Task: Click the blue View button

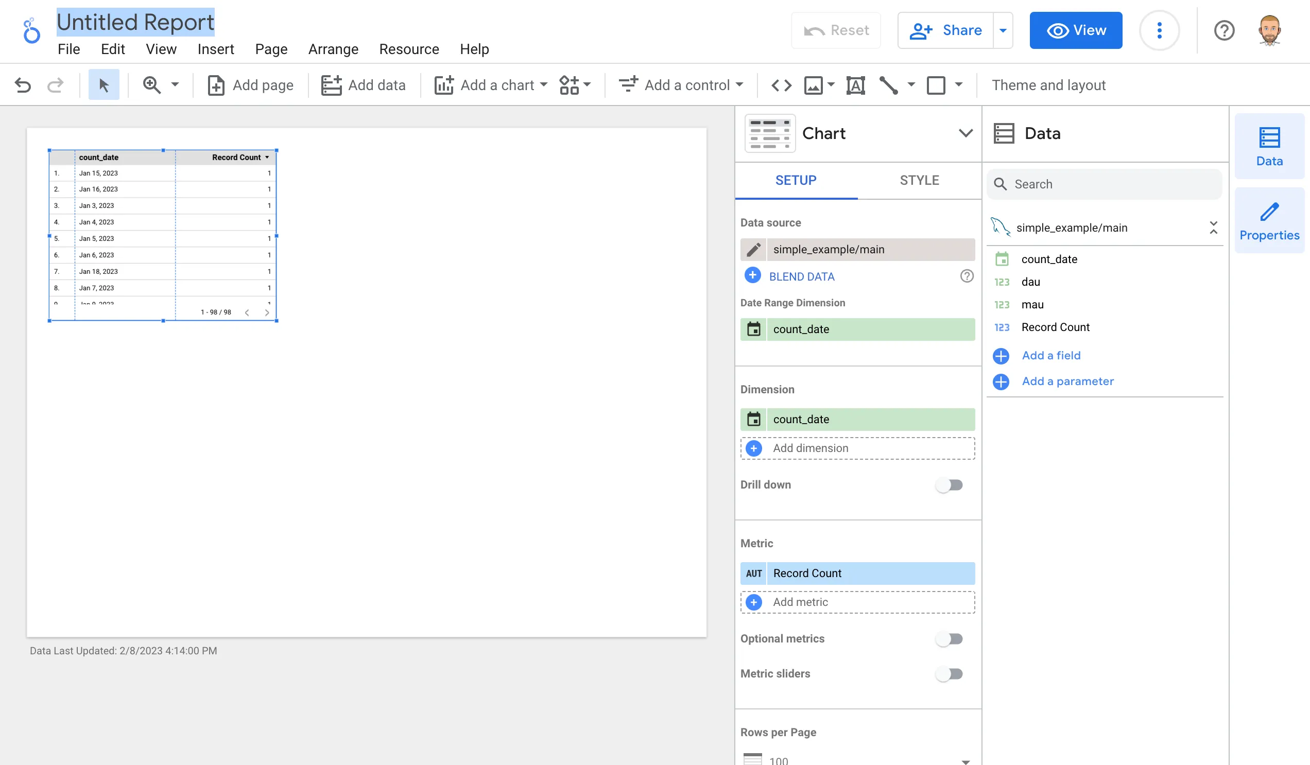Action: click(x=1076, y=30)
